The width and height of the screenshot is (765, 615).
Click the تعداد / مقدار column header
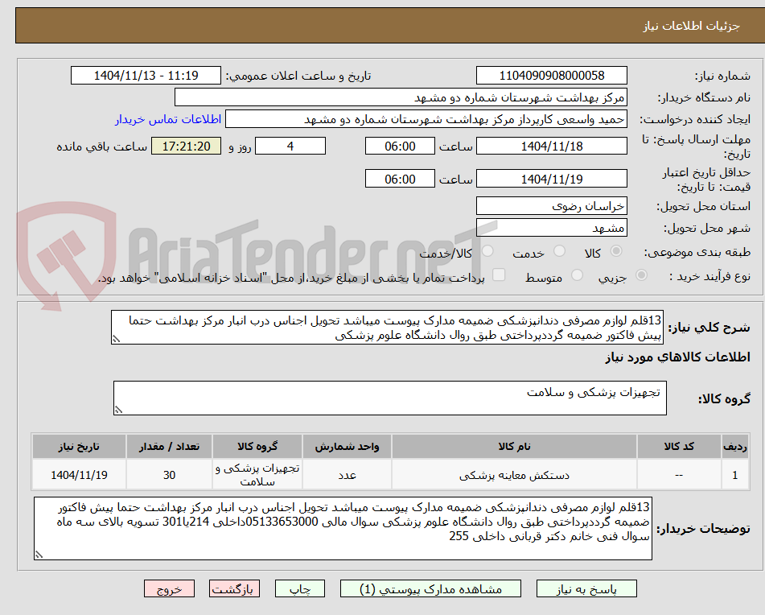[x=169, y=446]
